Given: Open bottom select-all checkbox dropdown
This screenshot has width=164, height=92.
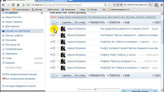Looking at the screenshot, I should (x=55, y=75).
